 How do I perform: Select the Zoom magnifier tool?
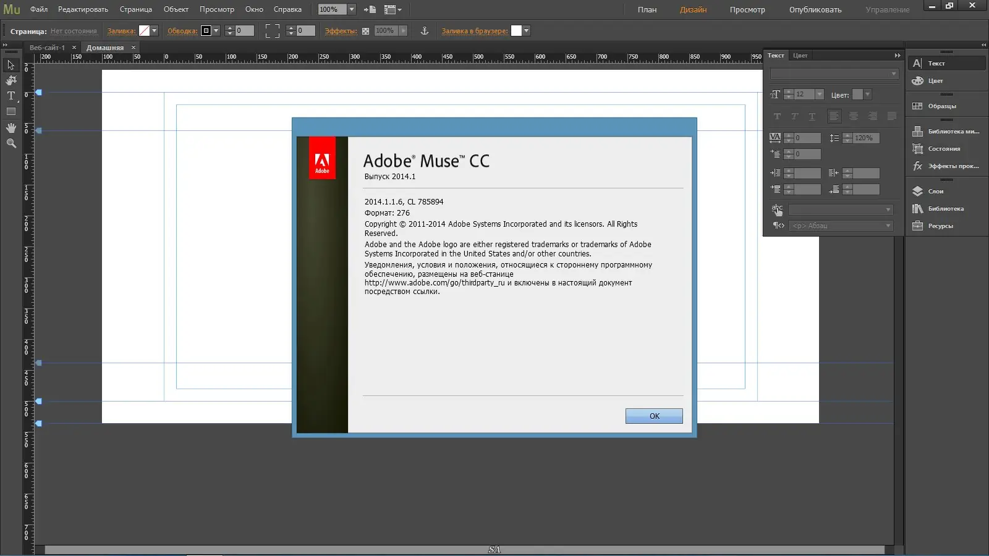pos(11,143)
